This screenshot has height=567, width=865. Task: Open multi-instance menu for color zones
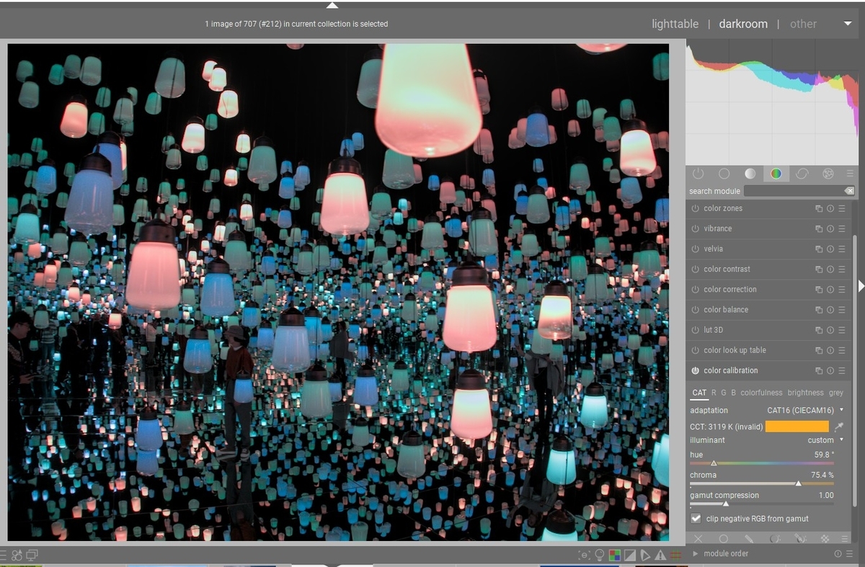(819, 208)
